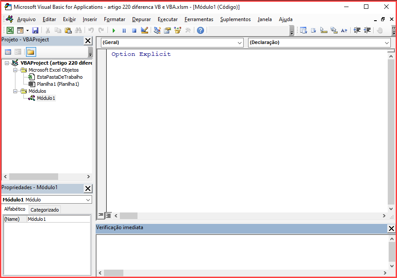Toggle Folders view in the Project panel
This screenshot has width=397, height=278.
click(x=31, y=52)
